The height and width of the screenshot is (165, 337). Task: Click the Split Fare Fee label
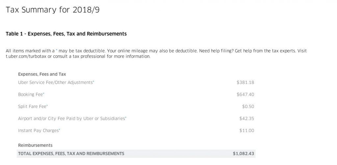click(x=33, y=106)
